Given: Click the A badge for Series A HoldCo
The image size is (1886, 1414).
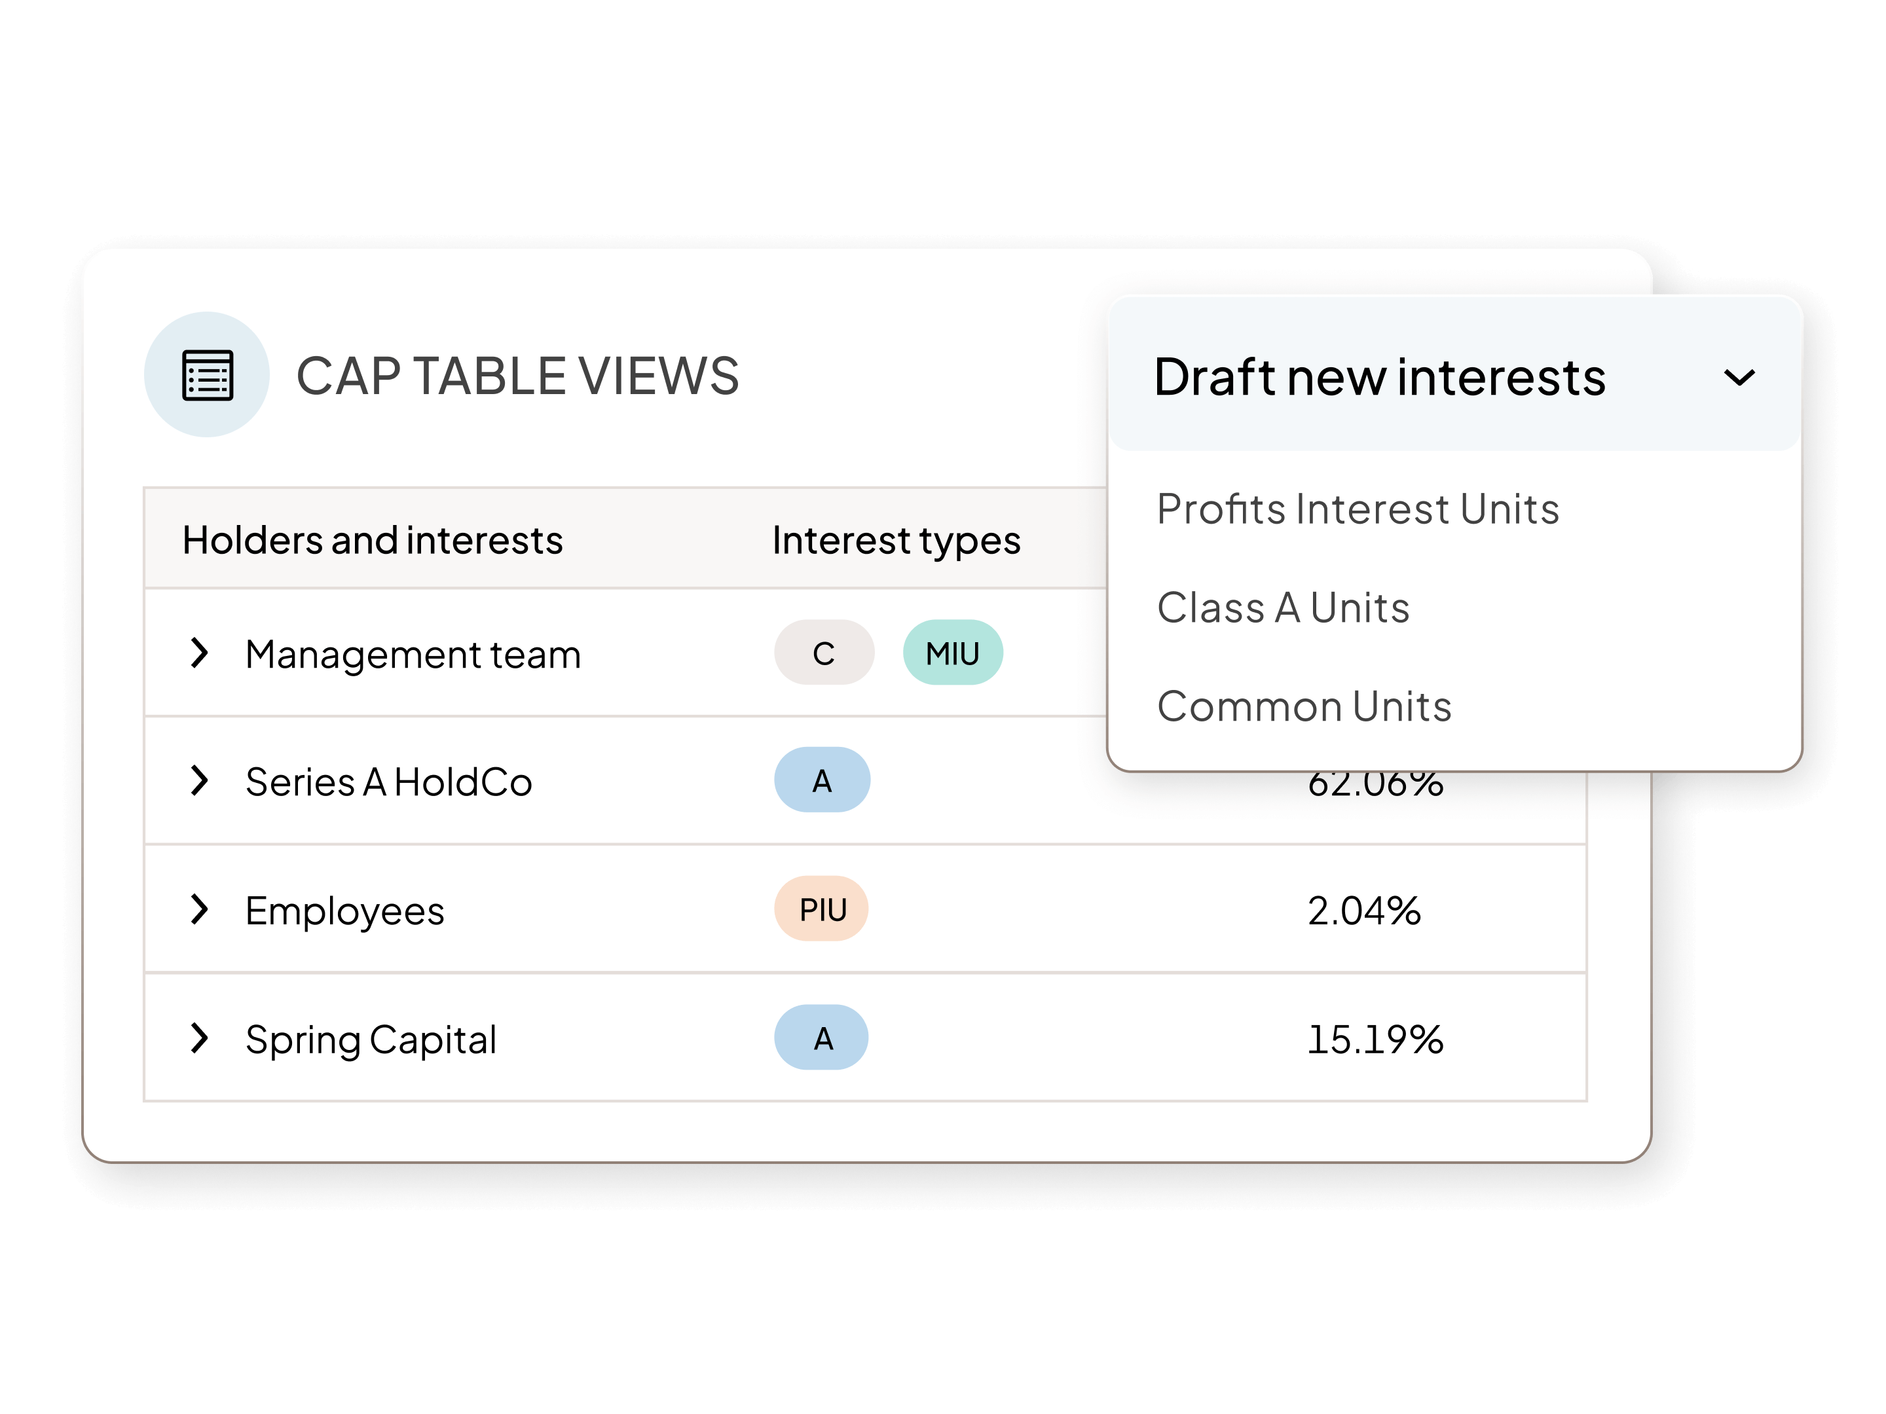Looking at the screenshot, I should tap(821, 781).
